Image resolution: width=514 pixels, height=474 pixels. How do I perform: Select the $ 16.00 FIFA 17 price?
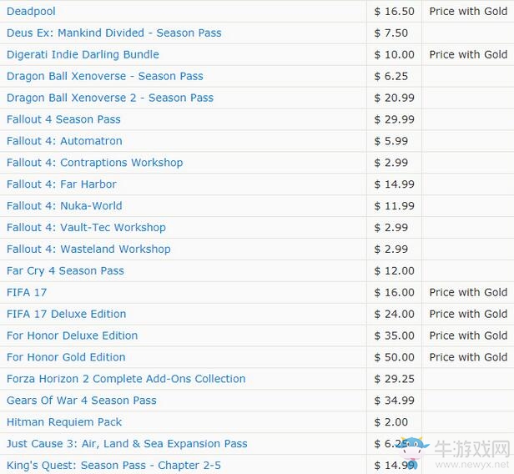[x=395, y=293]
